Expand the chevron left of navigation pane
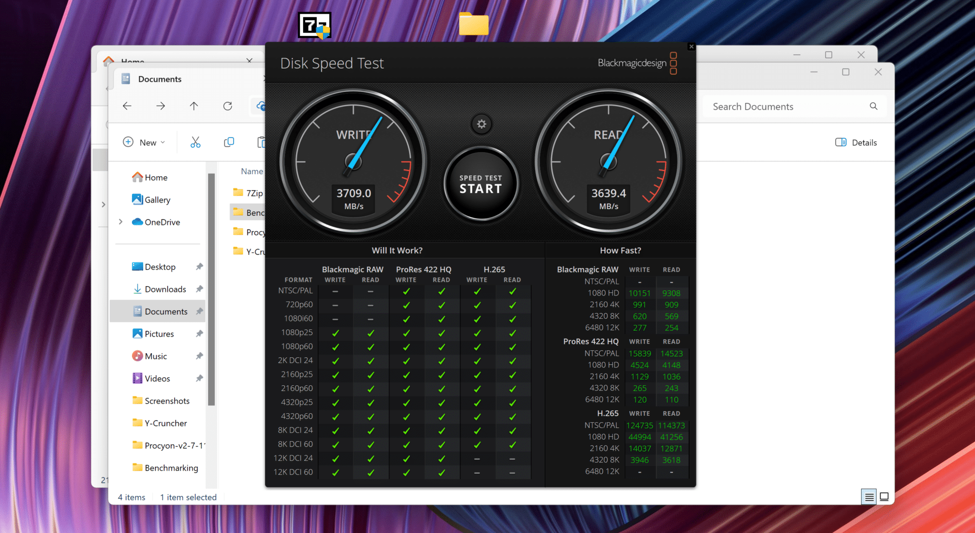This screenshot has height=533, width=975. click(x=103, y=205)
